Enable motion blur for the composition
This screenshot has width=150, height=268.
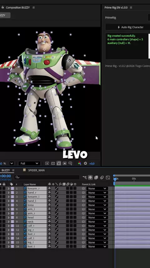click(x=102, y=177)
